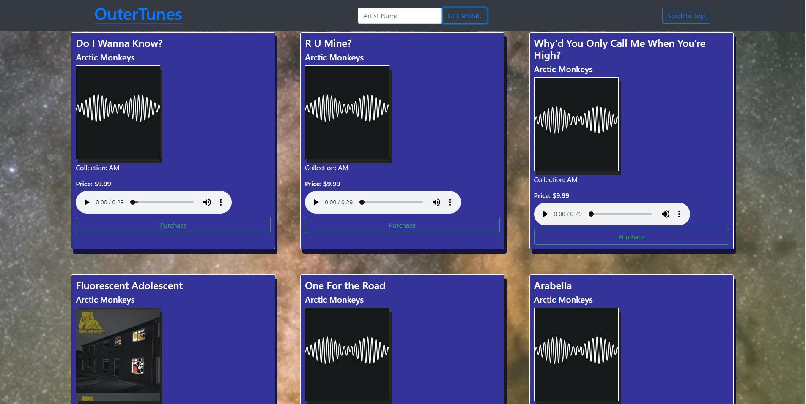Mute the Do I Wanna Know? player

point(207,202)
